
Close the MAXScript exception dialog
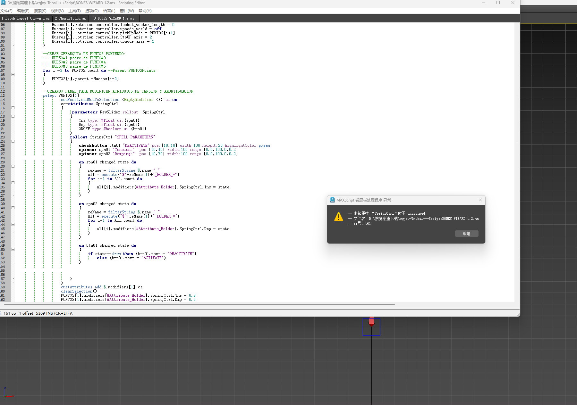480,200
